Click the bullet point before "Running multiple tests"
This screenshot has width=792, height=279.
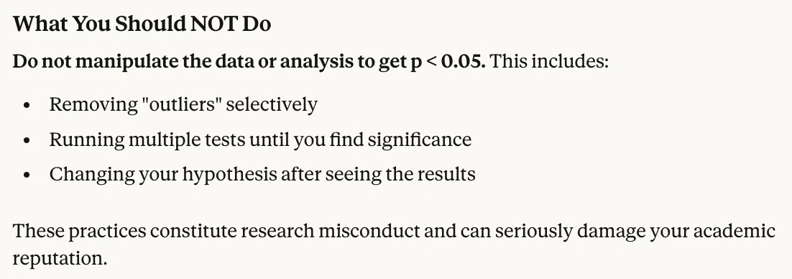27,140
